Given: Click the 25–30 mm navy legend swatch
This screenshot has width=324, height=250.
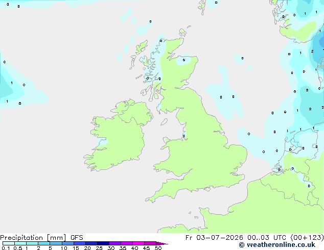Looking at the screenshot, I should 103,243.
